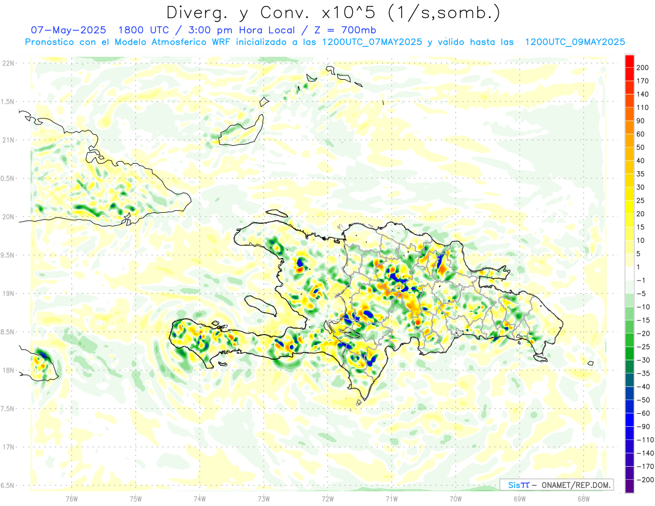Select the positive '25' color scale value

click(x=641, y=201)
